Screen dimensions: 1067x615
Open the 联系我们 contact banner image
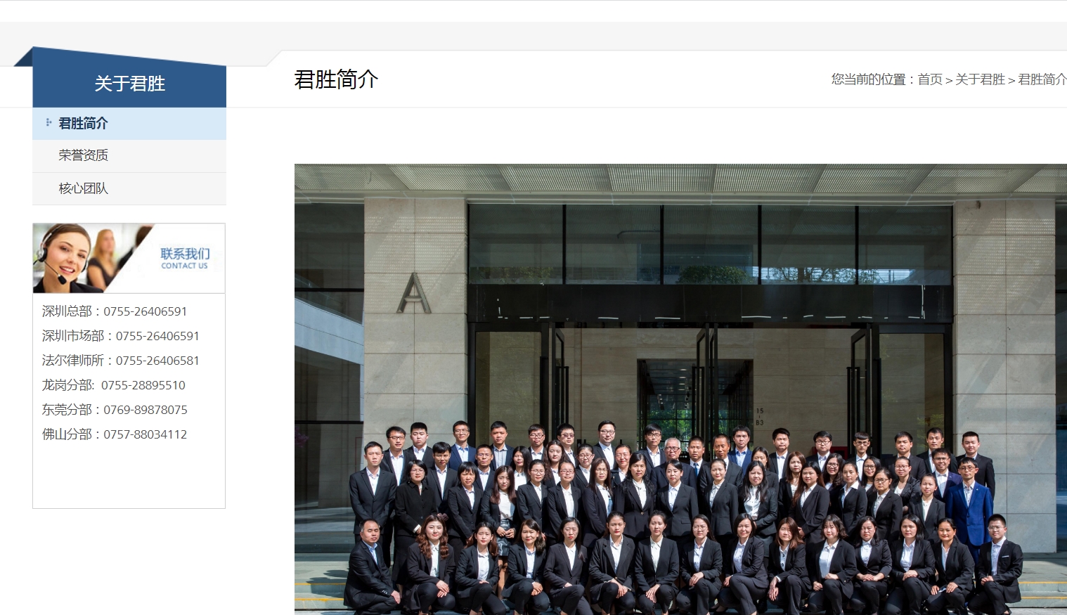[x=129, y=258]
